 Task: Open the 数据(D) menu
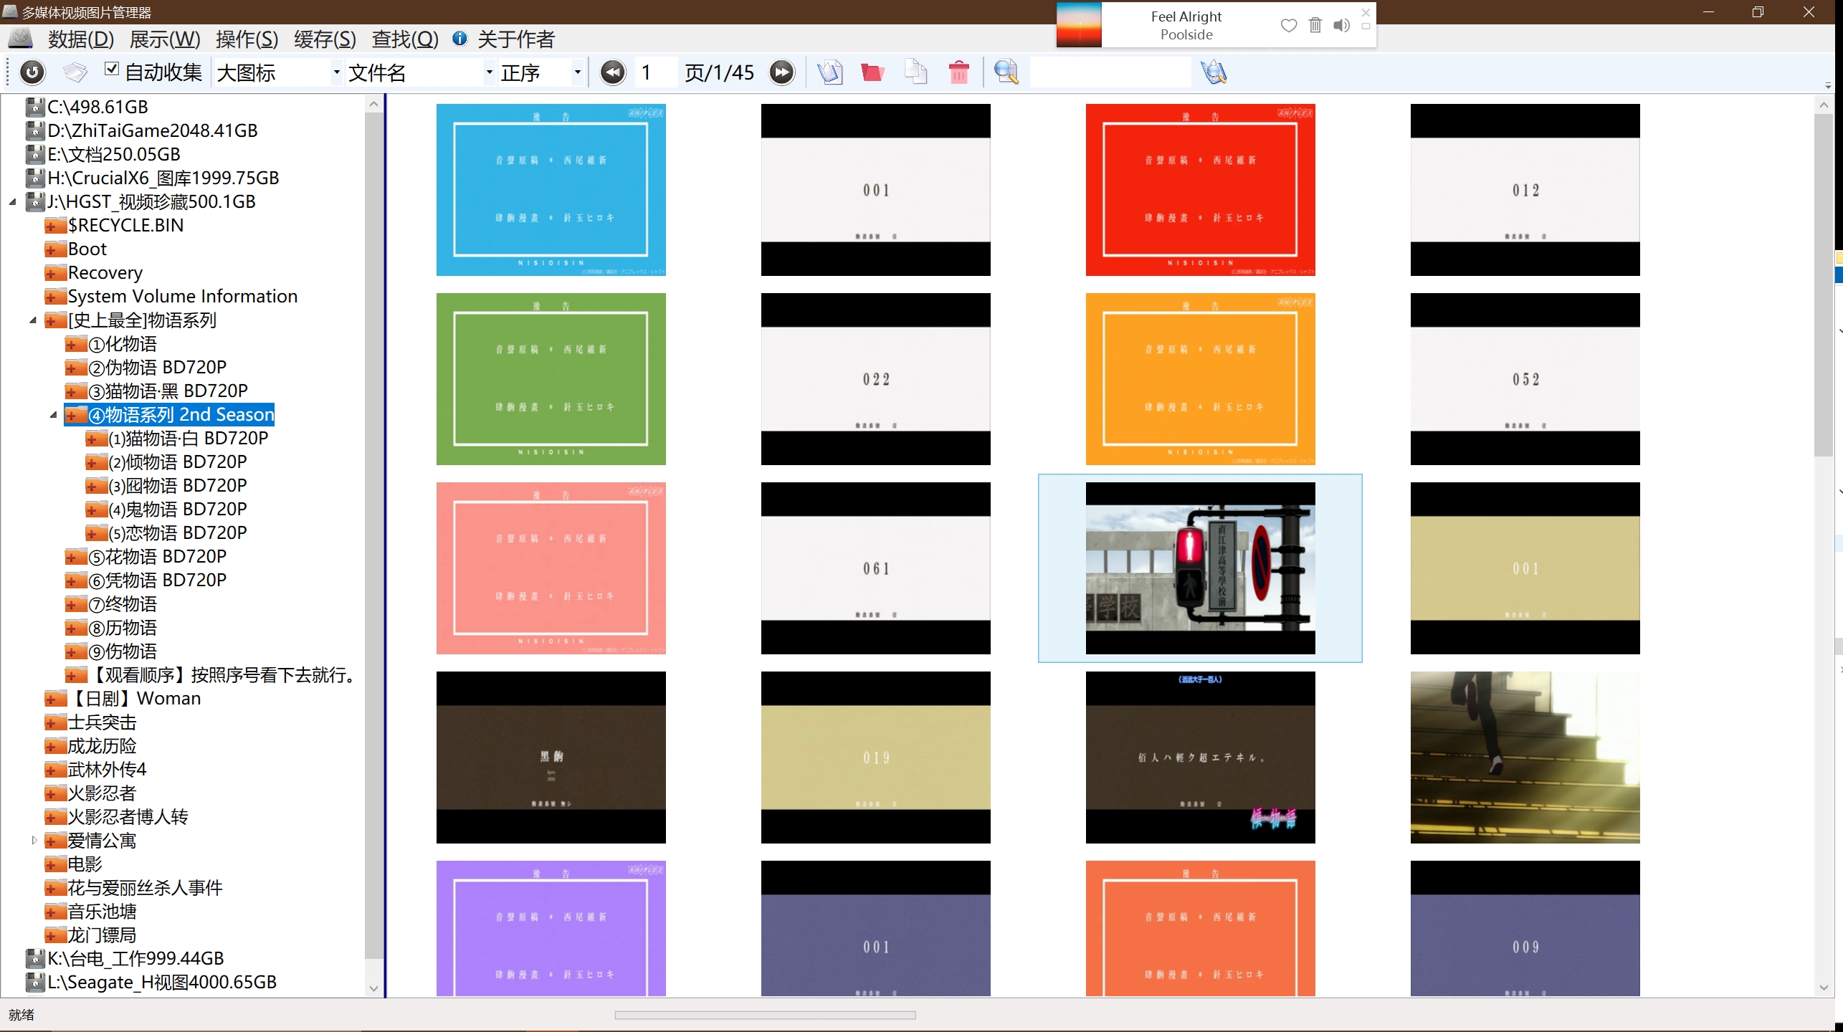coord(81,39)
